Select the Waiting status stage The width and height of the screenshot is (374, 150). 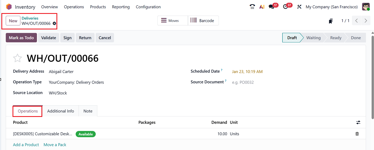(x=313, y=38)
